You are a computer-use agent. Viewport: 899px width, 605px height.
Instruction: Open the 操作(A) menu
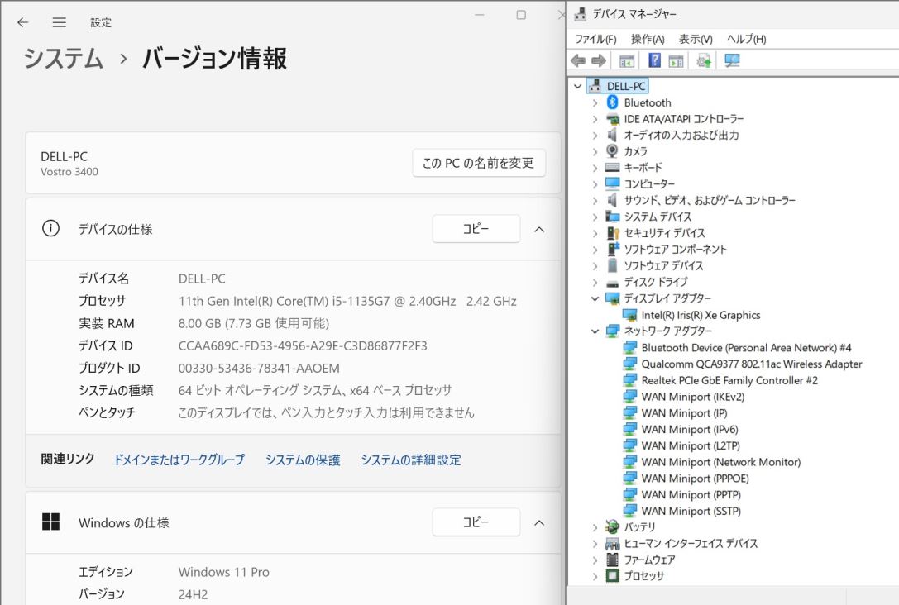click(x=647, y=39)
